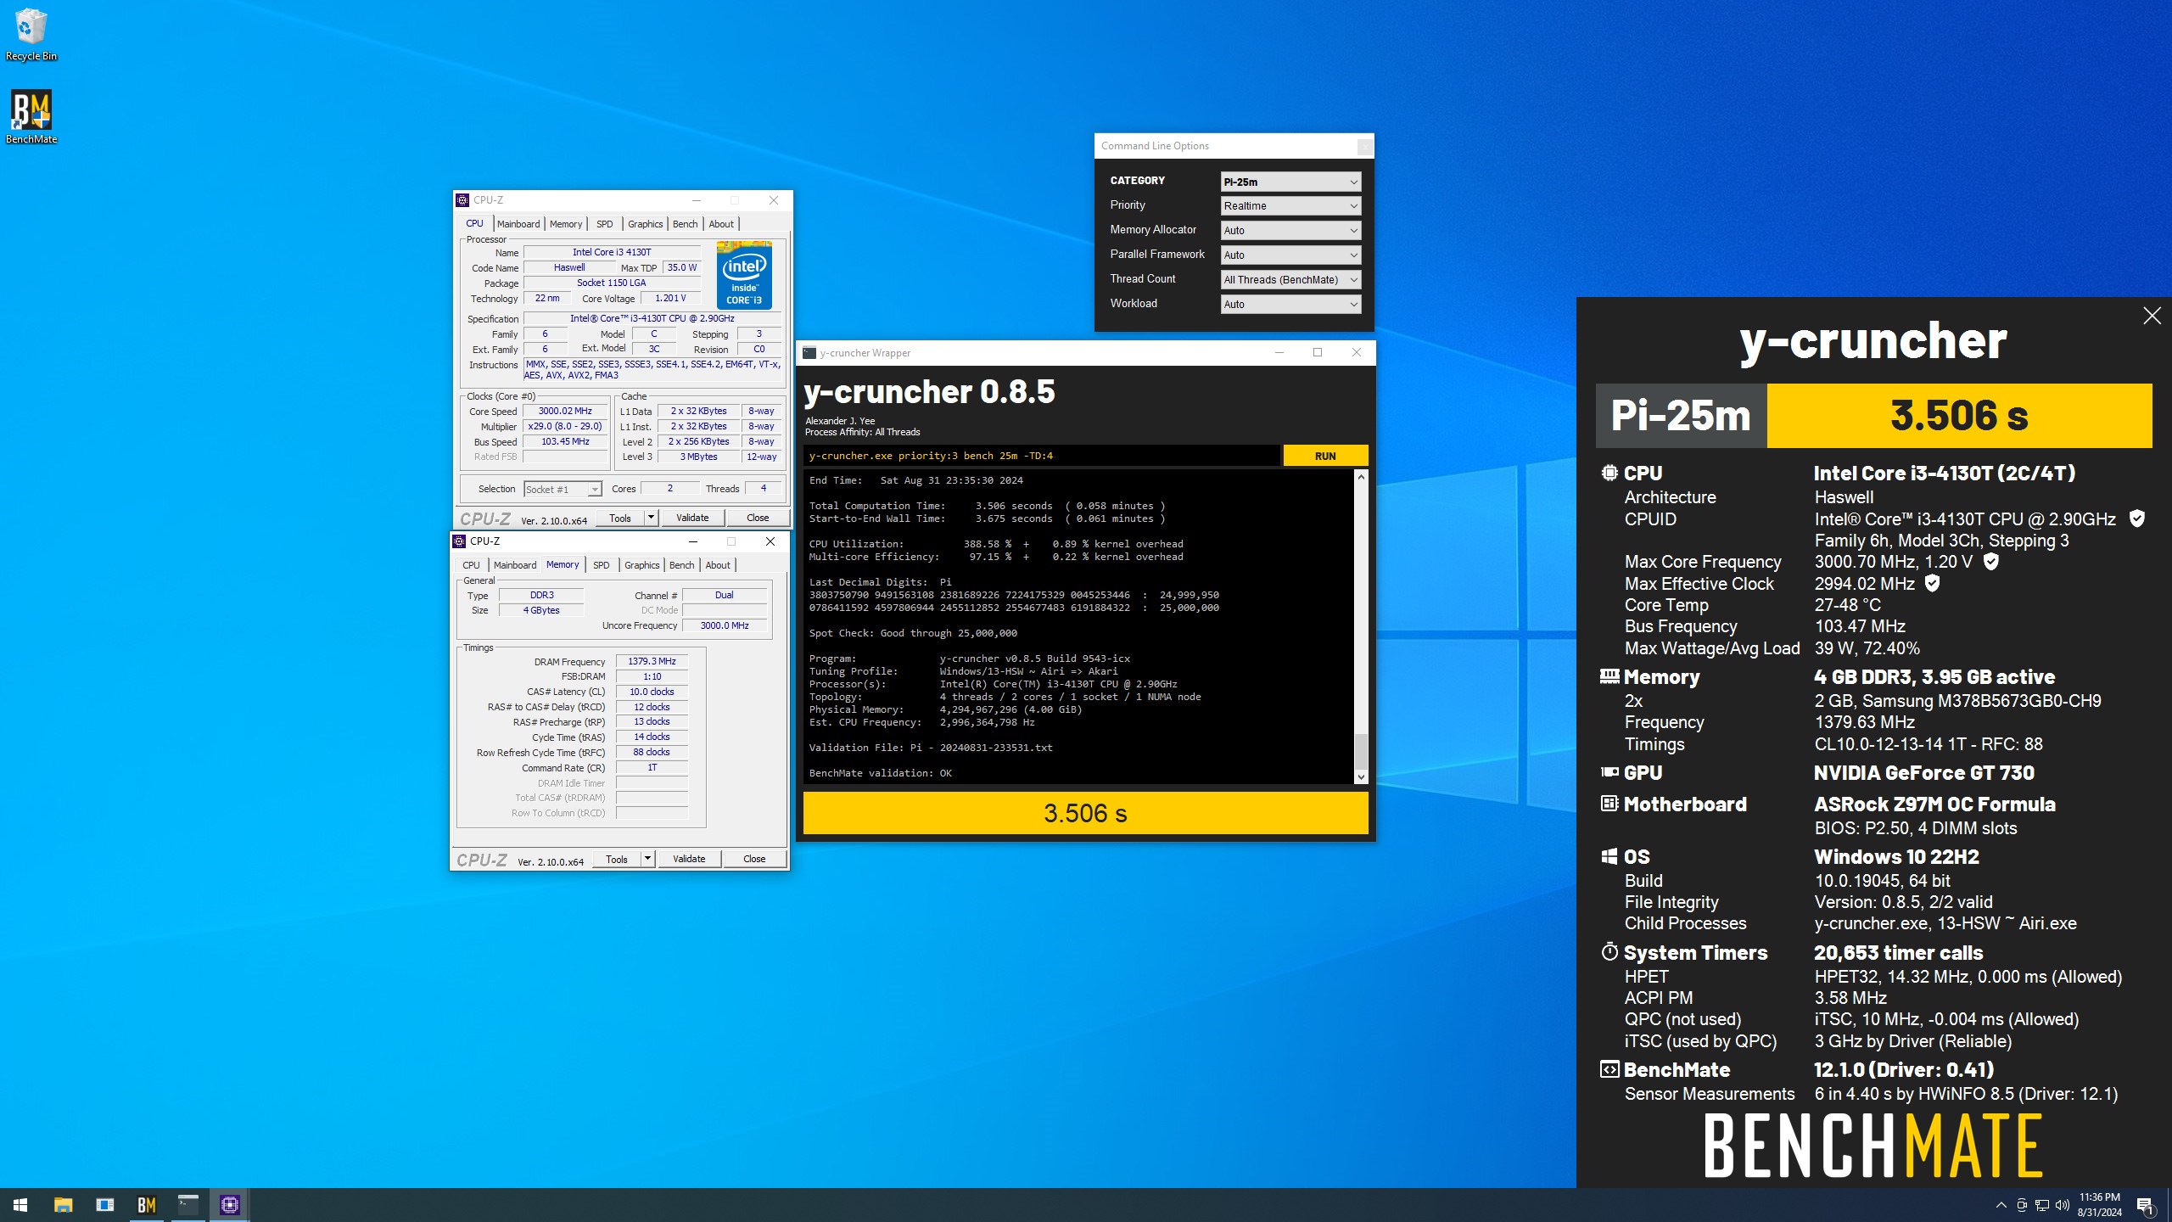The height and width of the screenshot is (1222, 2172).
Task: Open the Thread Count dropdown
Action: (1290, 280)
